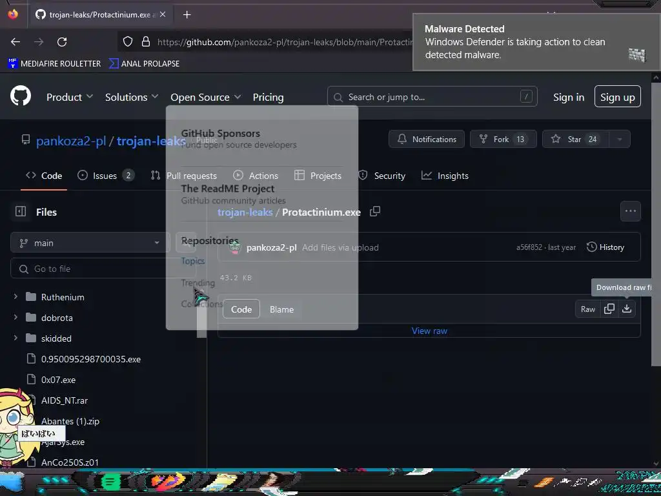Copy file path icon next to Protactinium.exe
661x496 pixels.
pos(375,211)
